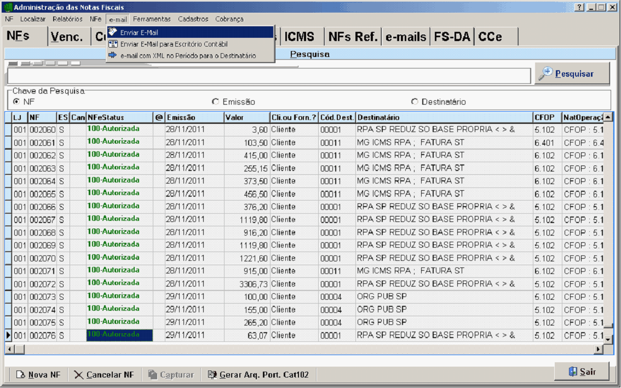
Task: Open the Ferramentas menu
Action: [152, 19]
